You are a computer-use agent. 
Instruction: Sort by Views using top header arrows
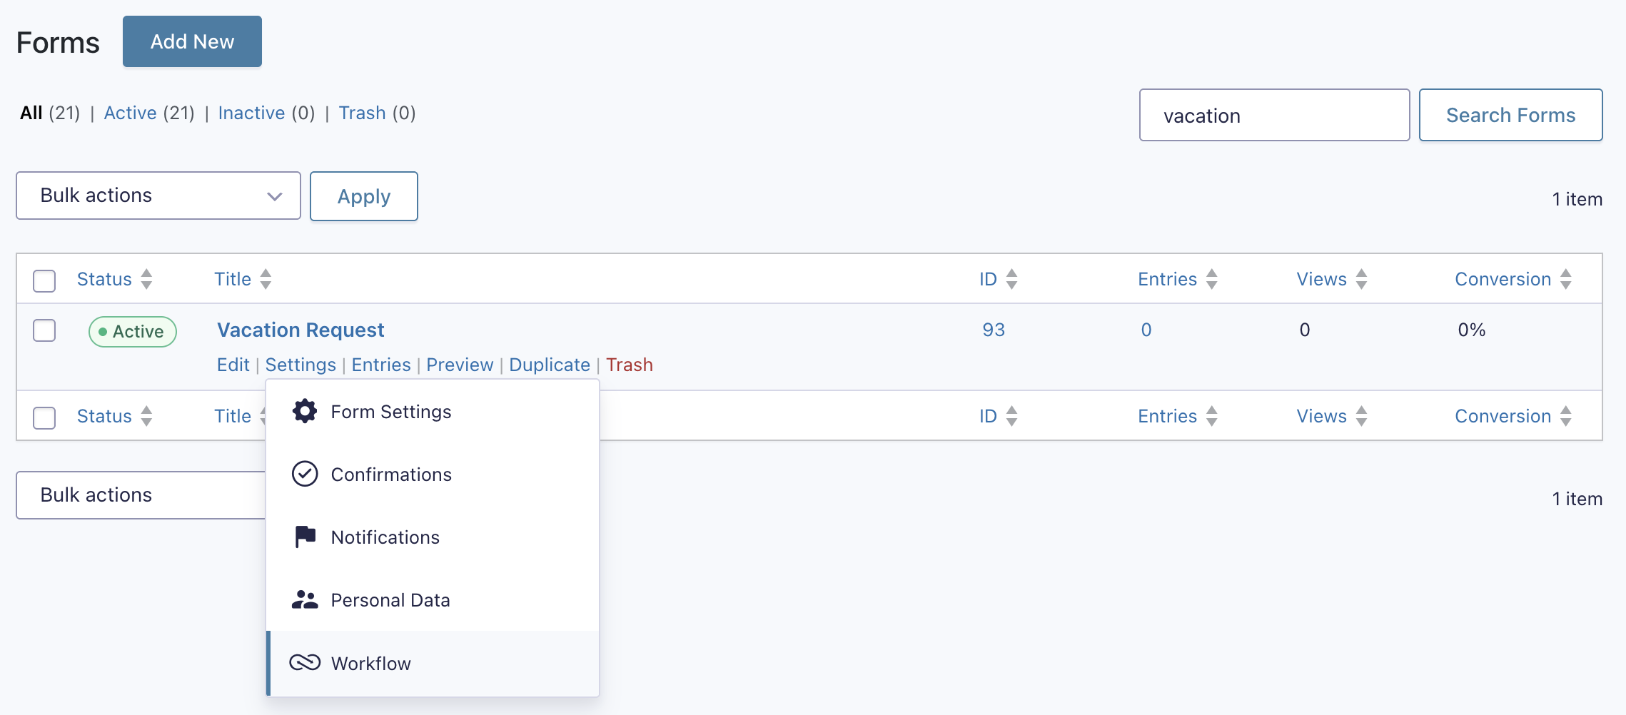click(1361, 279)
